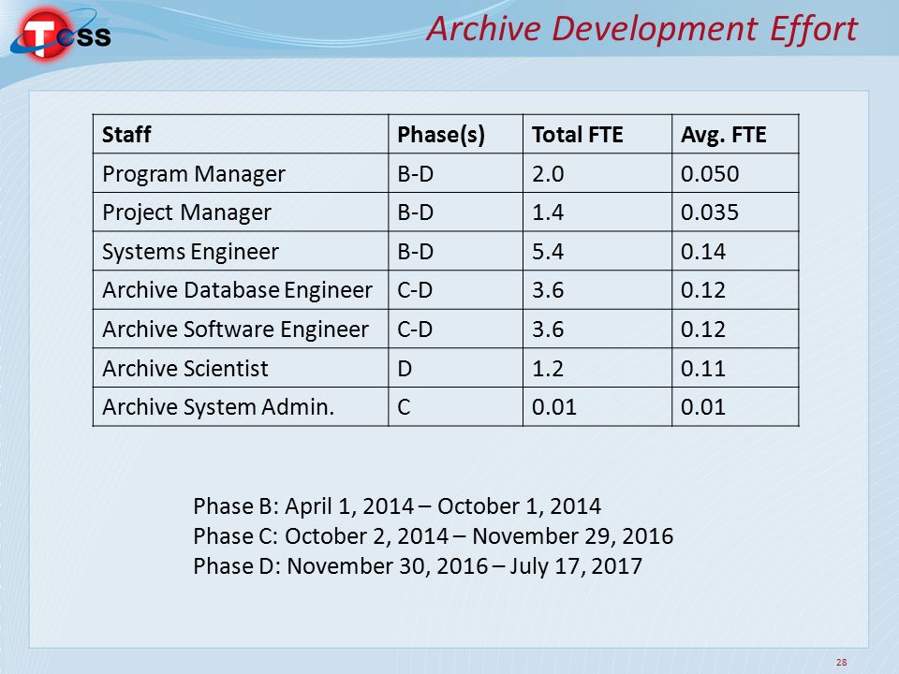Click the 'D' phase cell for Archive Scientist
899x674 pixels.
coord(455,368)
